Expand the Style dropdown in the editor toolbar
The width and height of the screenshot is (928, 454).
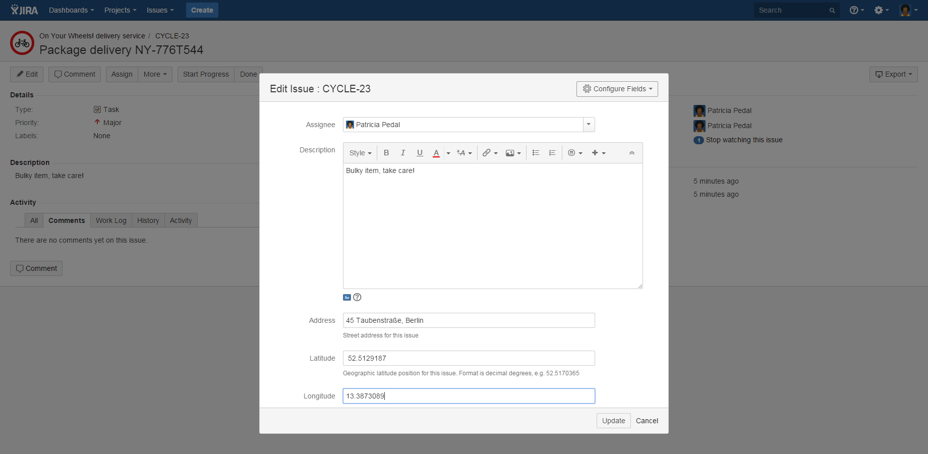(360, 152)
